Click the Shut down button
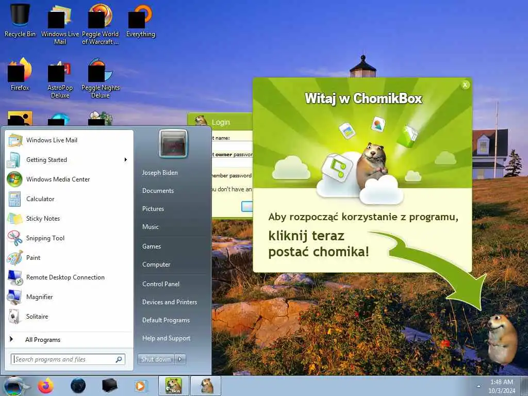 156,359
